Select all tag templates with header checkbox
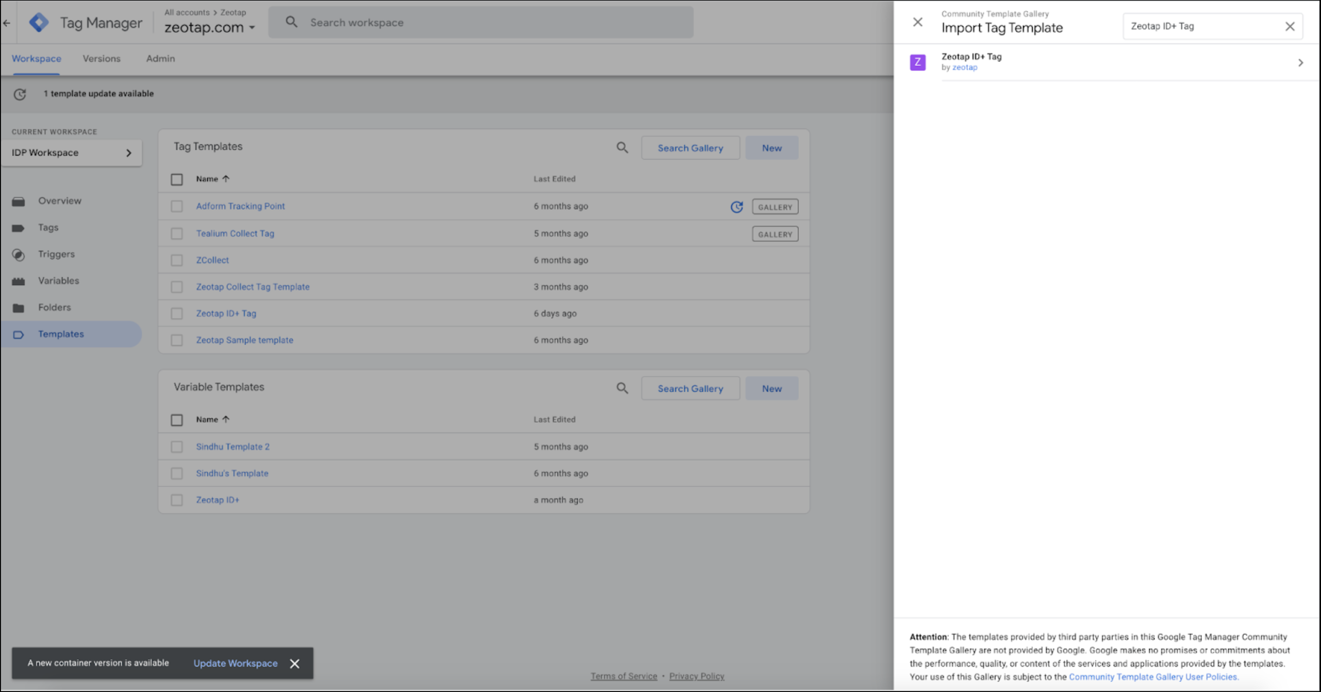Viewport: 1321px width, 692px height. 177,179
